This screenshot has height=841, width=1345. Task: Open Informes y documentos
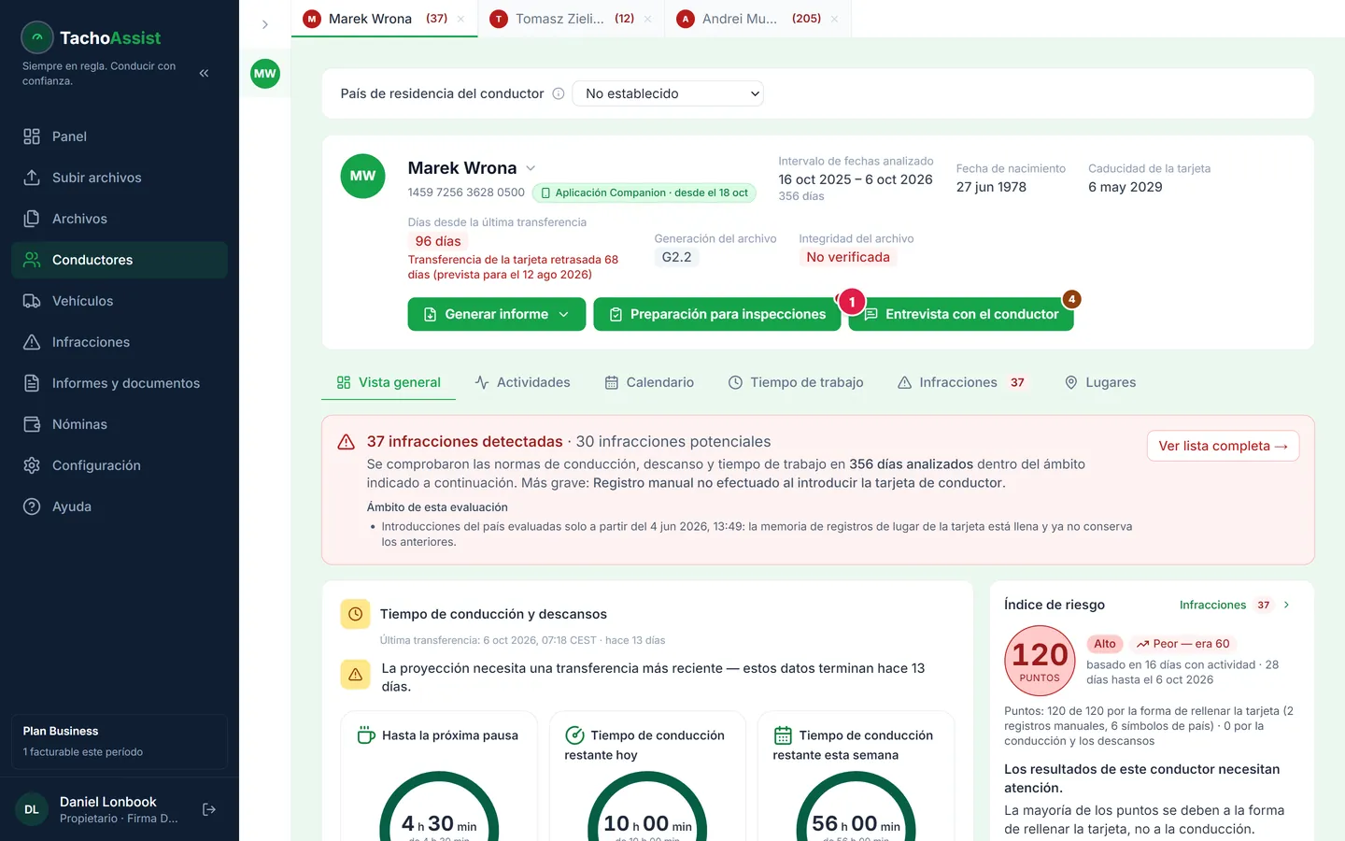pyautogui.click(x=120, y=383)
